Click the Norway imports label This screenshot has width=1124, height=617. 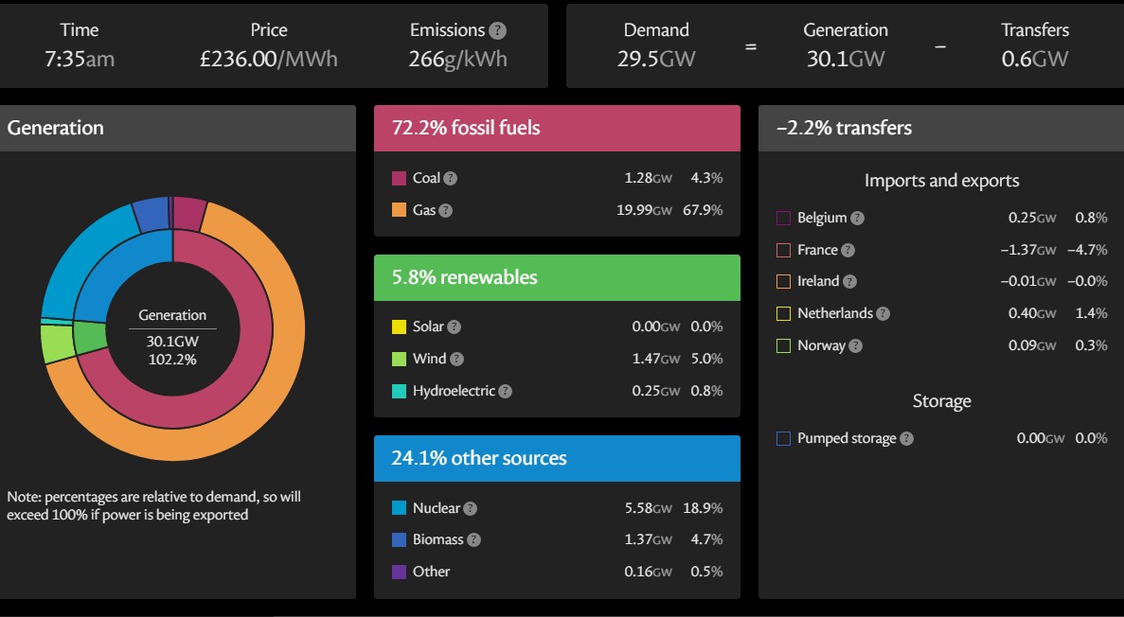pyautogui.click(x=821, y=345)
